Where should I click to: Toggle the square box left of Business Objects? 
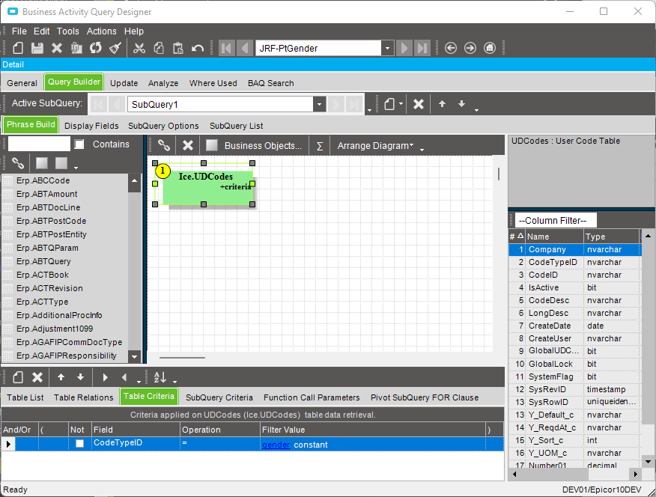tap(212, 145)
